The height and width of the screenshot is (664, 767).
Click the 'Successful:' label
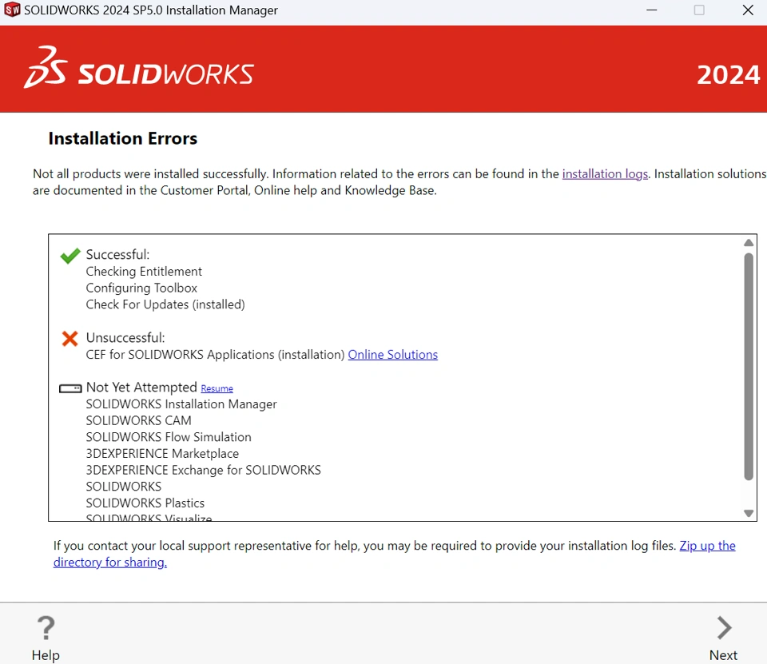point(118,255)
